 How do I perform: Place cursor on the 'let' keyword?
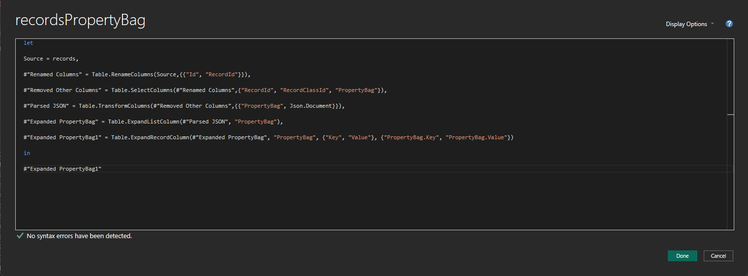29,43
